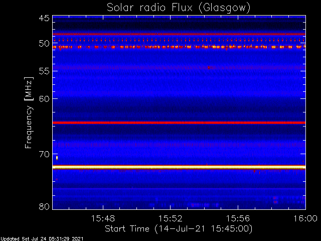Select the 15:48 time tick label
Image resolution: width=321 pixels, height=241 pixels.
(103, 219)
